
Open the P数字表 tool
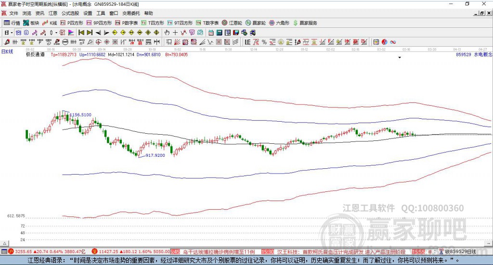[x=127, y=23]
